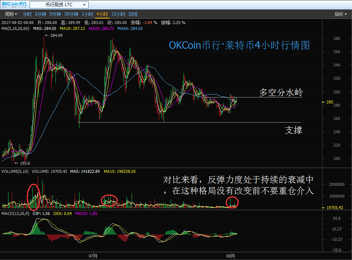Select the 5分钟 timeframe
The height and width of the screenshot is (260, 352).
[55, 14]
